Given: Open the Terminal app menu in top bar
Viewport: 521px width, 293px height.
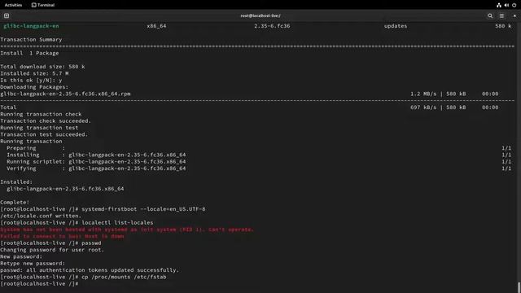Looking at the screenshot, I should [43, 5].
